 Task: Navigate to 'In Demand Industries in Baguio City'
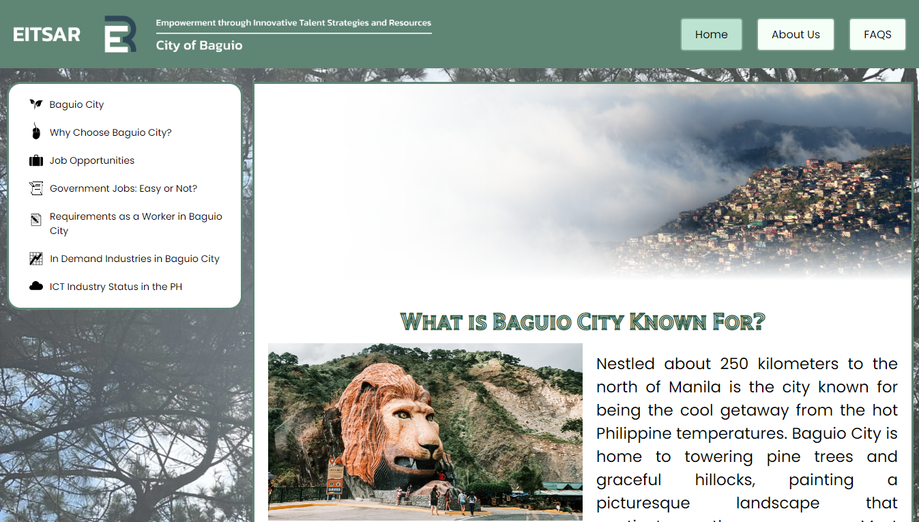tap(134, 259)
